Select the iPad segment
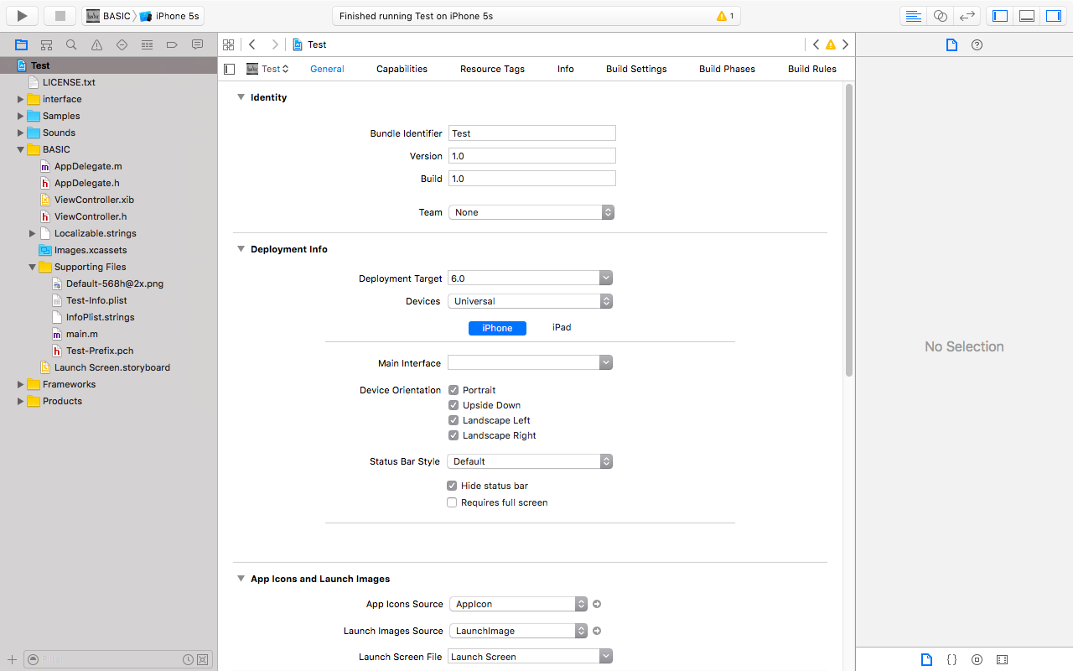Image resolution: width=1073 pixels, height=671 pixels. (x=562, y=328)
